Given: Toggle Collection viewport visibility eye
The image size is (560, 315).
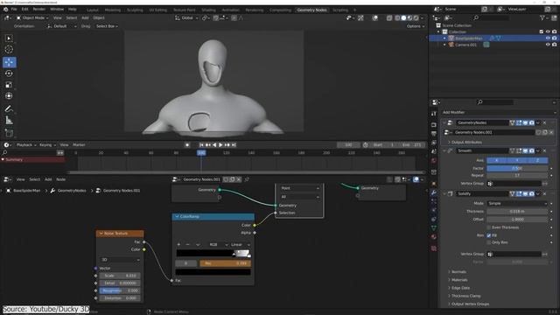Looking at the screenshot, I should [548, 31].
